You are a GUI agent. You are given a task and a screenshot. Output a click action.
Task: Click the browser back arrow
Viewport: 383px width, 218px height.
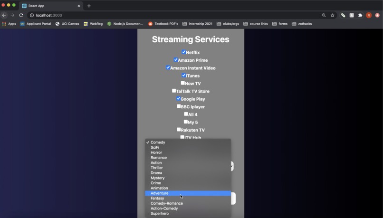4,15
